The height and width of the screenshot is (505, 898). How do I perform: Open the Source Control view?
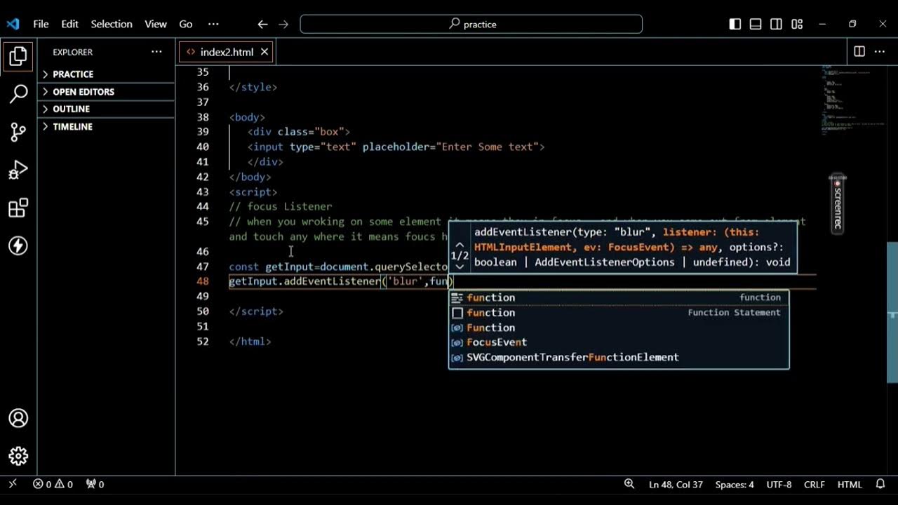(x=18, y=132)
